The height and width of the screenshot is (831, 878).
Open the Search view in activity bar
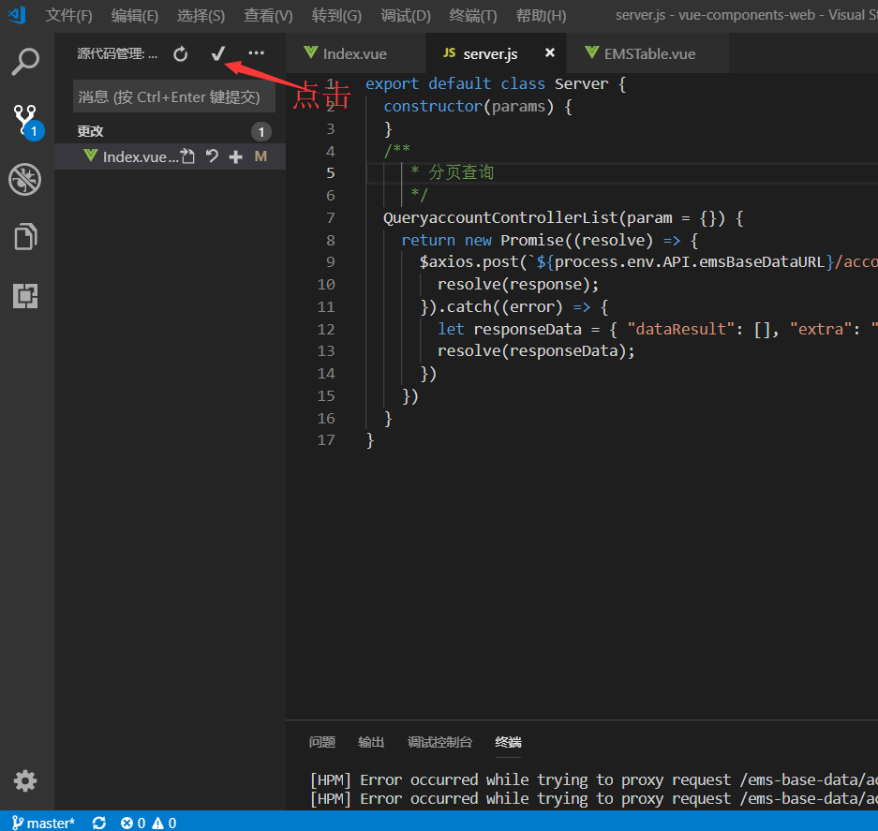[x=25, y=62]
